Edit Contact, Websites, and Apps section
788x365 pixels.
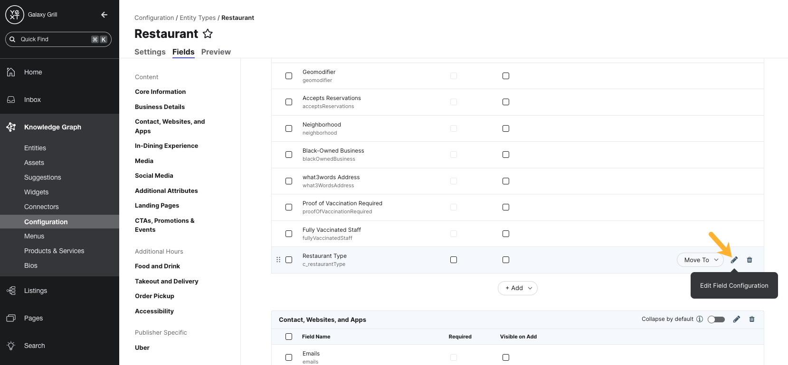point(737,319)
